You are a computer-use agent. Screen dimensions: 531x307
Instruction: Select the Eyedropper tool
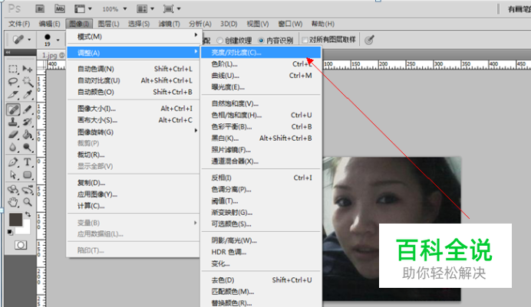pos(28,95)
